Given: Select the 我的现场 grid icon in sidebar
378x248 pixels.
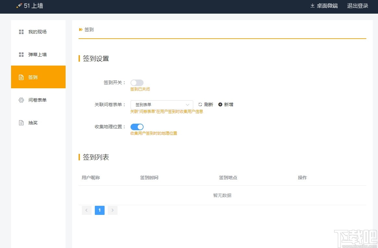Looking at the screenshot, I should coord(21,31).
